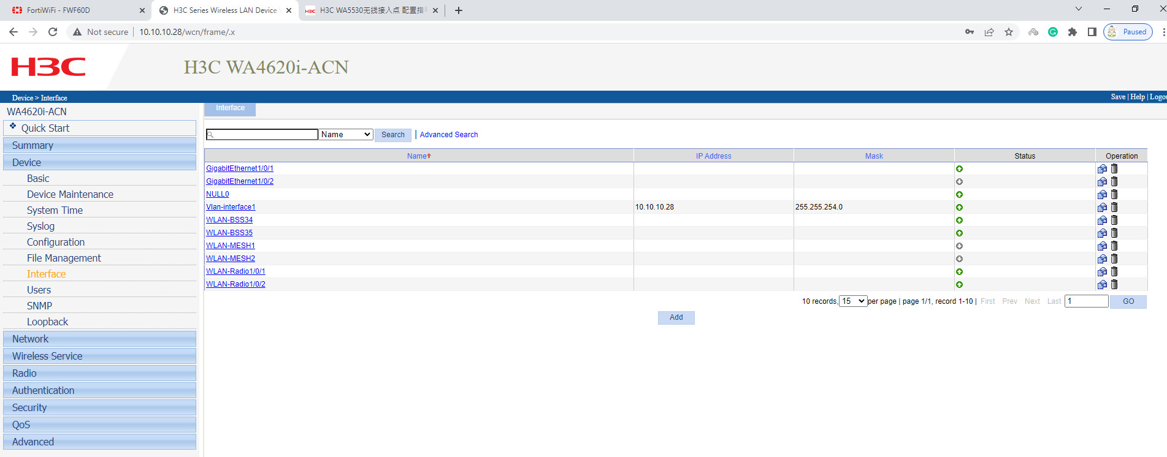
Task: Focus the page number input field
Action: (x=1087, y=301)
